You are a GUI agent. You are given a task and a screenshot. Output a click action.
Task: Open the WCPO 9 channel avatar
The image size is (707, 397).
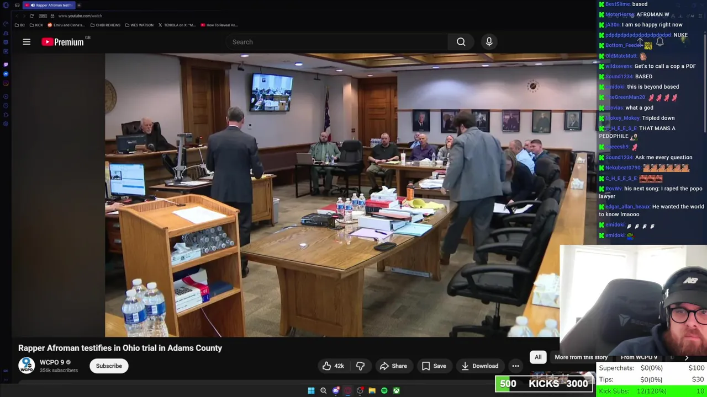coord(27,366)
